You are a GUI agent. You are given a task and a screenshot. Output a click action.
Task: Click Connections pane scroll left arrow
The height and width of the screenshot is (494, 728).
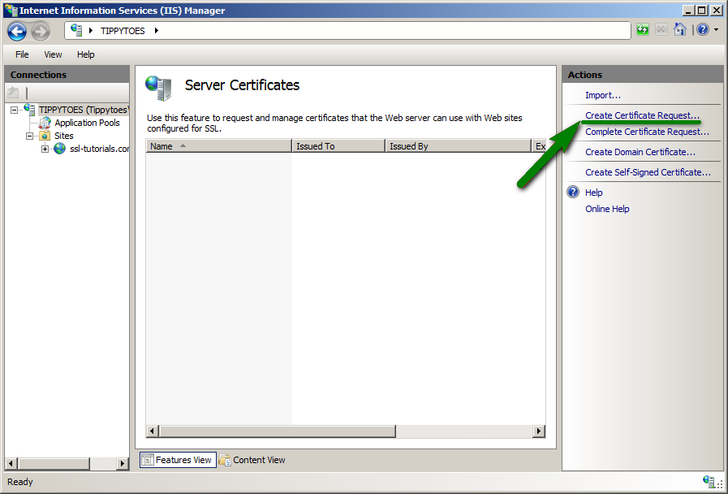pos(11,463)
